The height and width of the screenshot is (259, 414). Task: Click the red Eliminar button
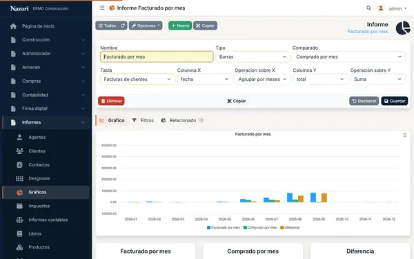pyautogui.click(x=111, y=101)
